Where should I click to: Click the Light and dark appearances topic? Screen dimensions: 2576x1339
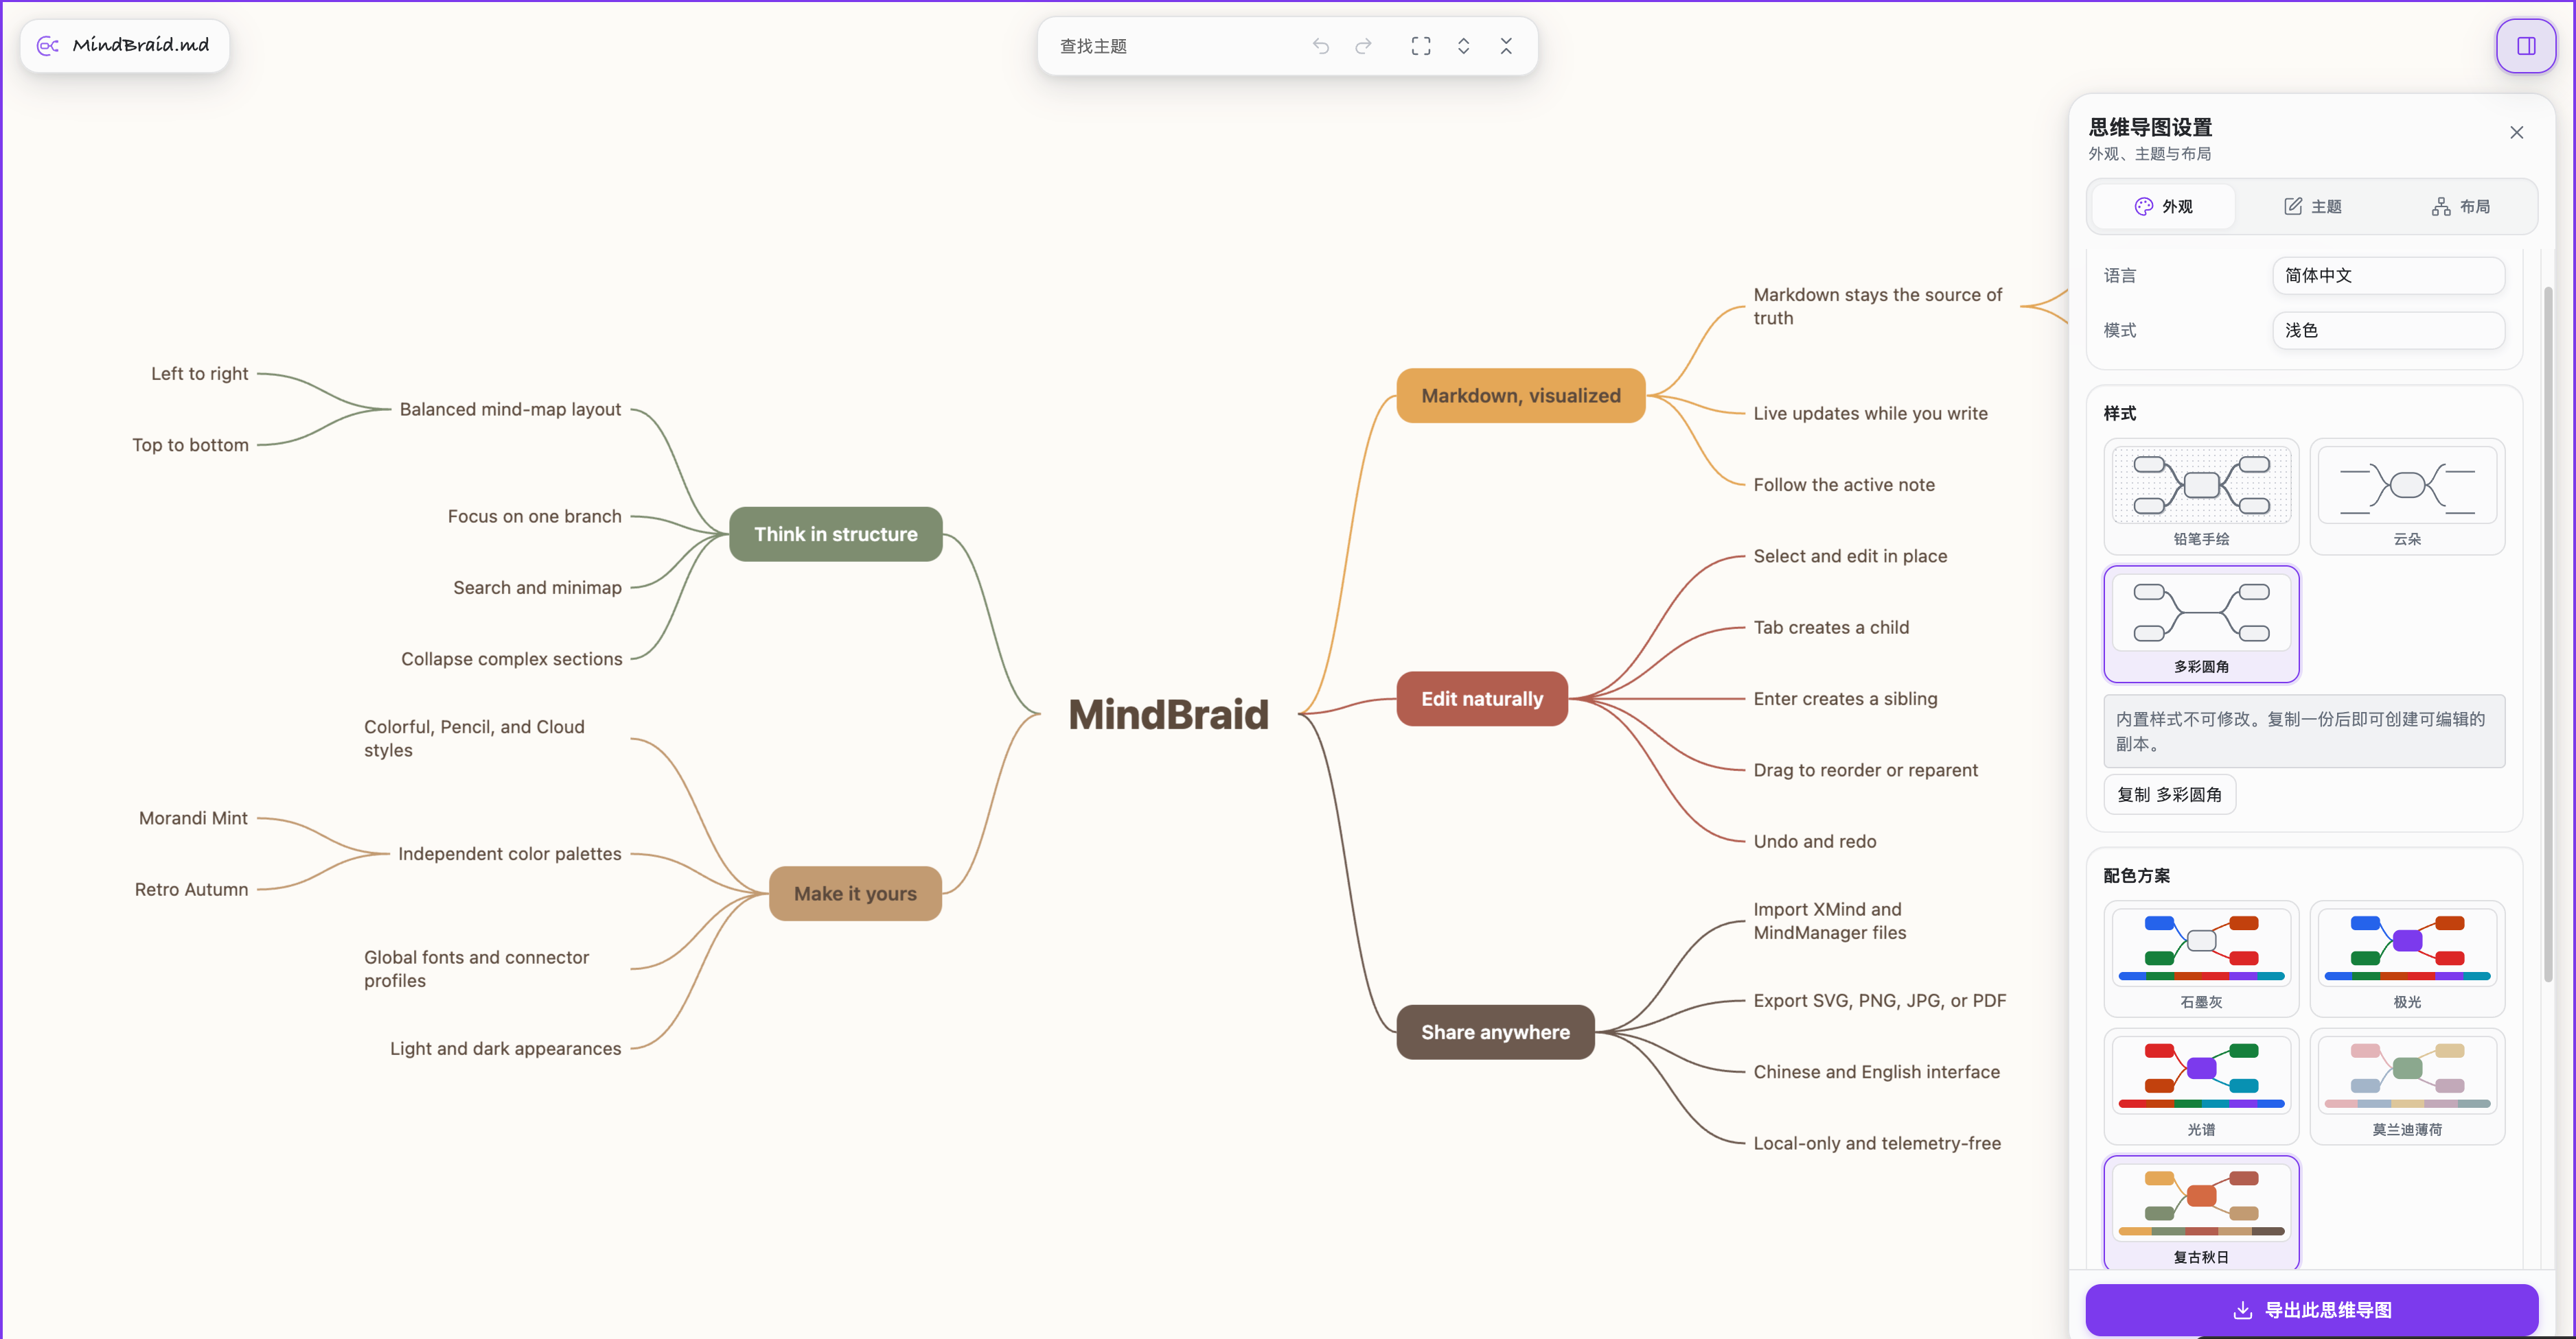(505, 1048)
